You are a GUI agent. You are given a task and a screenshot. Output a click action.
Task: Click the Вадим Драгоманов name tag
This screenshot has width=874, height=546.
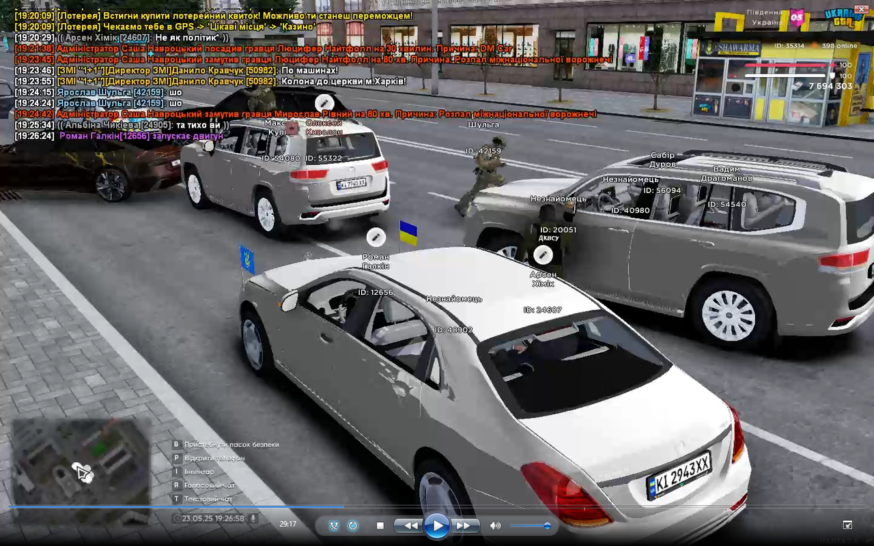click(x=727, y=173)
